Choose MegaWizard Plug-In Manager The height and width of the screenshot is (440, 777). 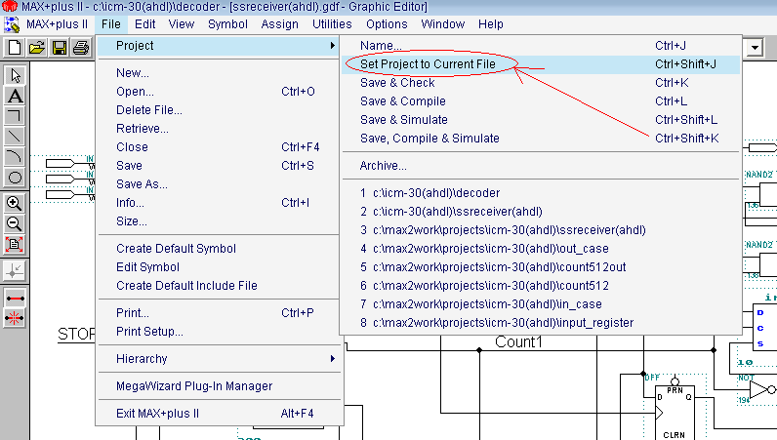pyautogui.click(x=218, y=386)
